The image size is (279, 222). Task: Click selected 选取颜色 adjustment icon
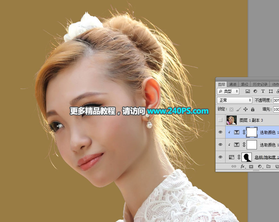tap(237, 132)
